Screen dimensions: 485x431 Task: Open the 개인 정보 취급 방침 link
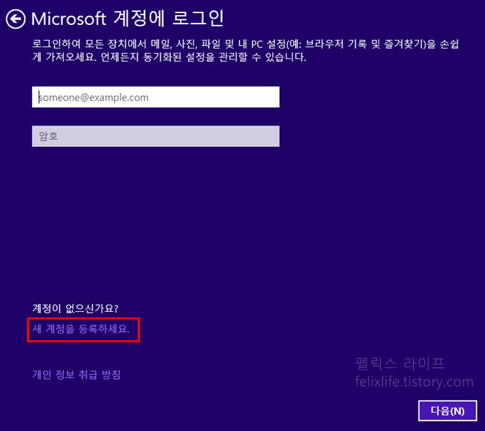click(76, 375)
